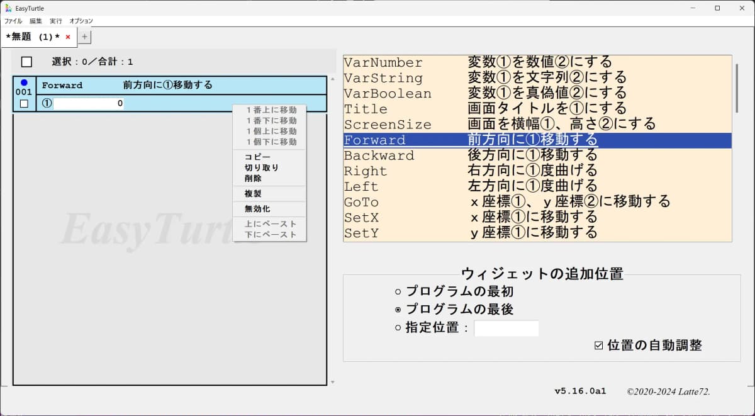
Task: Click 1個下に移動 in context menu
Action: click(271, 142)
